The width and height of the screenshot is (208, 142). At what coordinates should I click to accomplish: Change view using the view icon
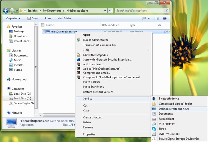(x=144, y=19)
